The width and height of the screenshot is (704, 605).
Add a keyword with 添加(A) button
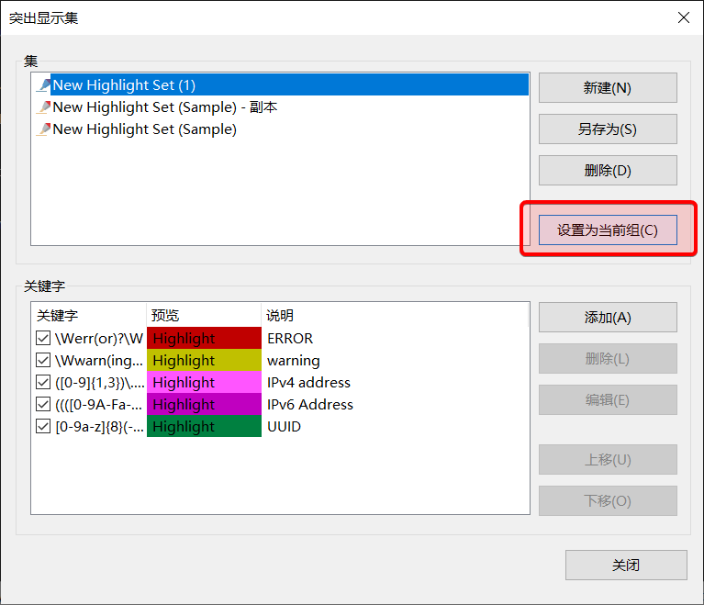[x=608, y=318]
